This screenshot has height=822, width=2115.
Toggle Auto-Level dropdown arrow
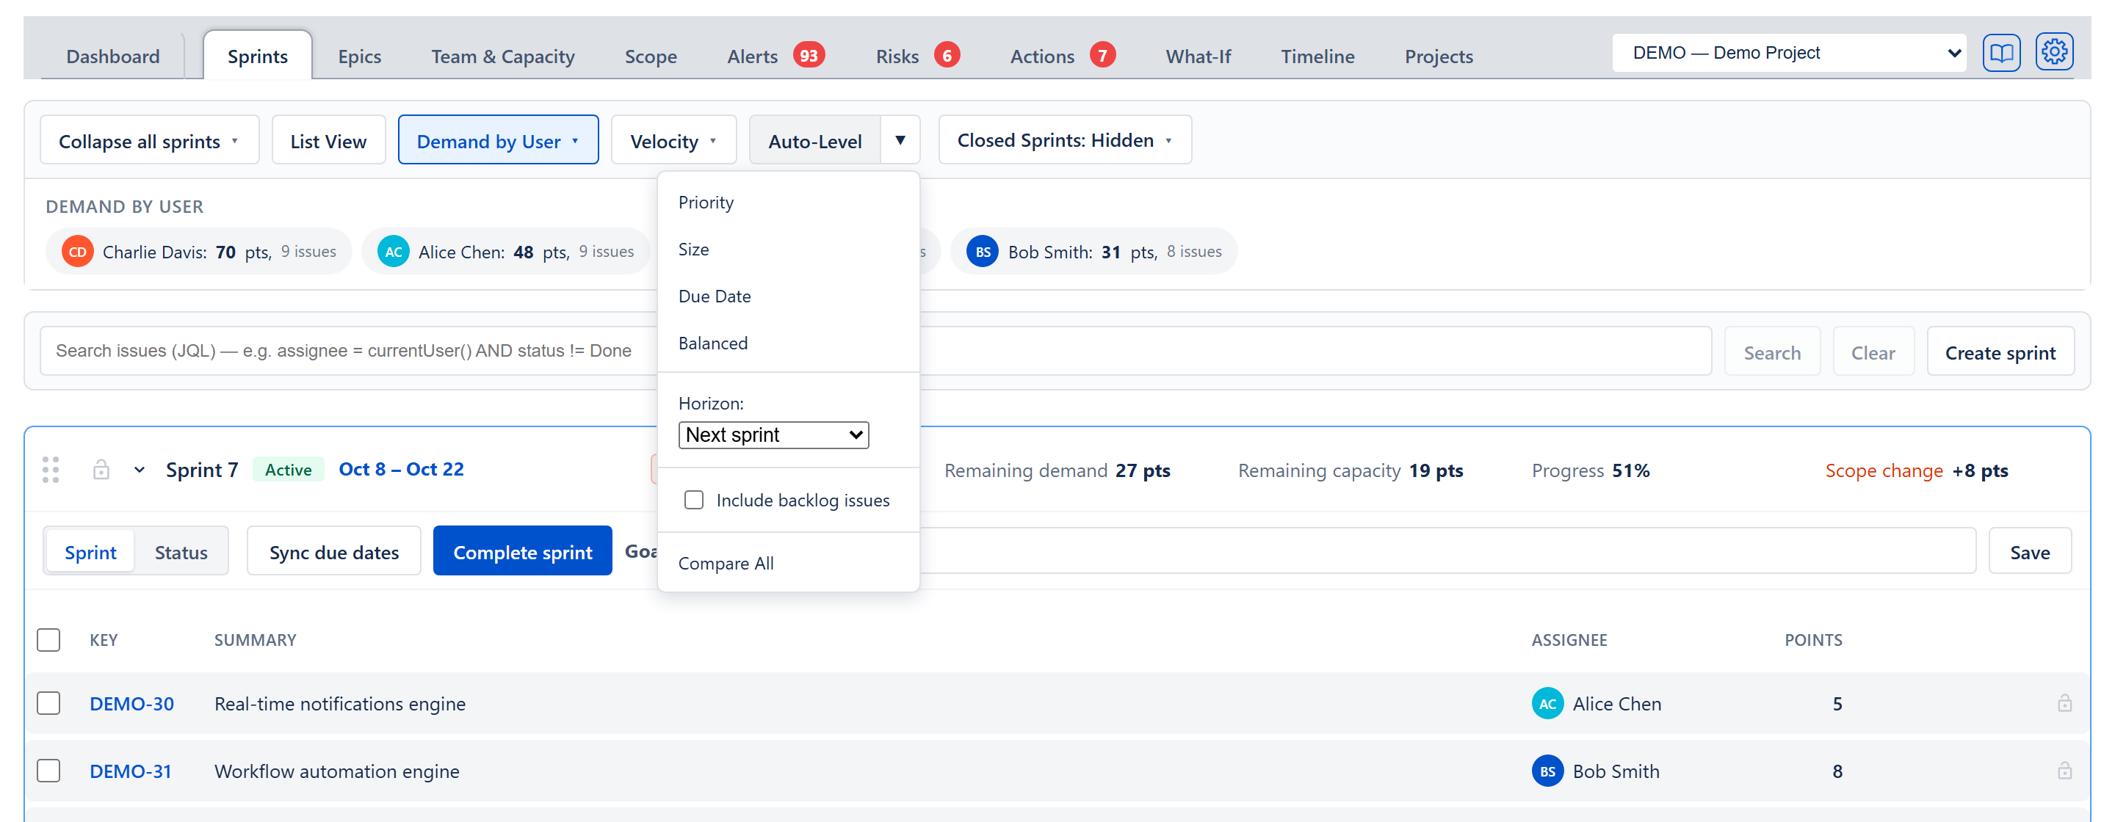pyautogui.click(x=900, y=140)
